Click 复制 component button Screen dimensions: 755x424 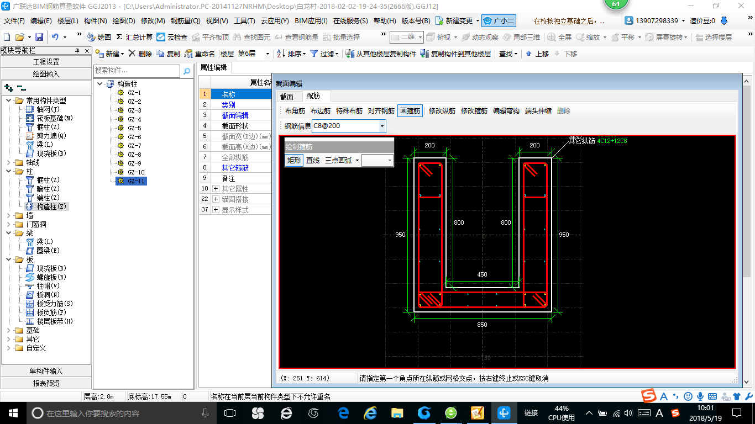point(168,54)
